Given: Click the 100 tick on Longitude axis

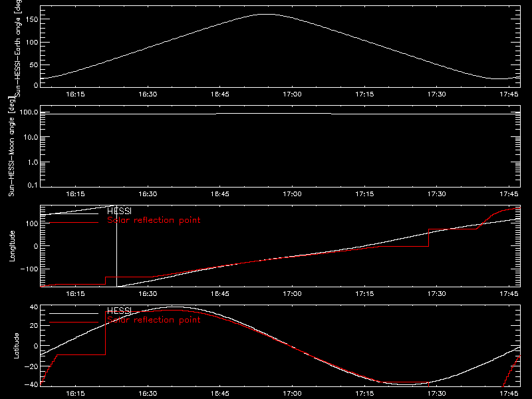Looking at the screenshot, I should [x=31, y=223].
